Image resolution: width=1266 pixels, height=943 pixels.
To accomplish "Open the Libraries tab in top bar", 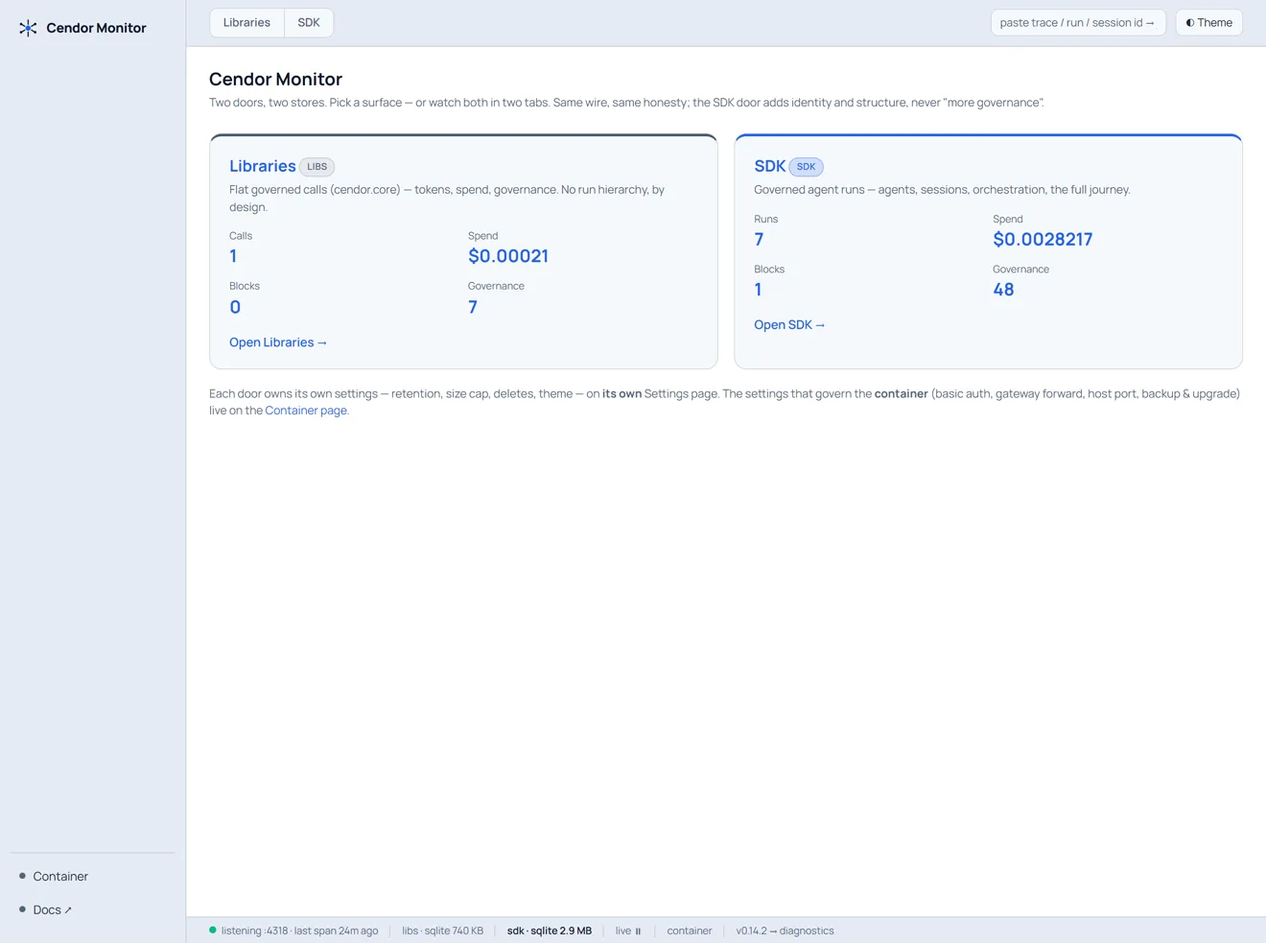I will (x=246, y=22).
